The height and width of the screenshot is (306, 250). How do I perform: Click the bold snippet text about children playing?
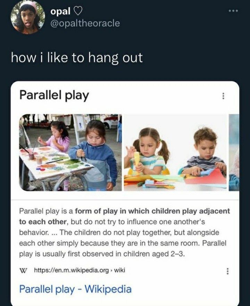[x=125, y=216]
